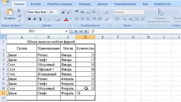Screen dimensions: 181x102
Task: Open the Число group dialog launcher
Action: click(x=143, y=25)
